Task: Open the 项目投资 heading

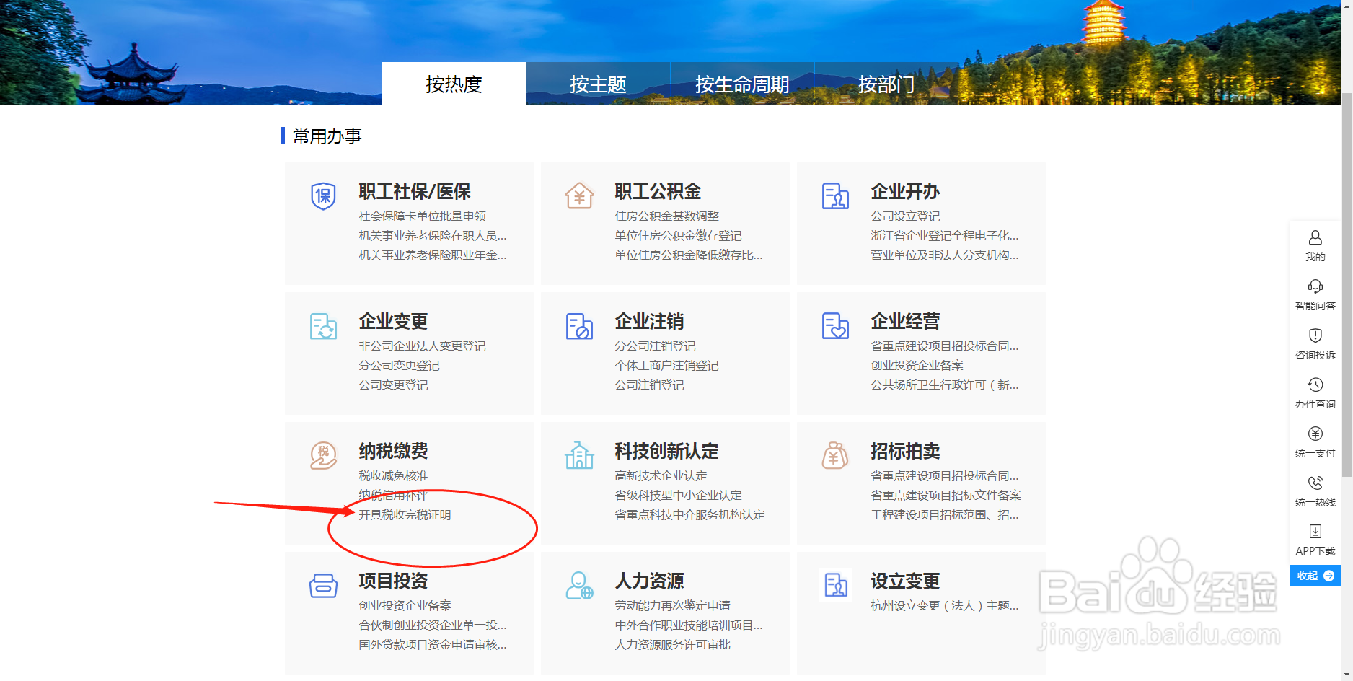Action: click(x=393, y=581)
